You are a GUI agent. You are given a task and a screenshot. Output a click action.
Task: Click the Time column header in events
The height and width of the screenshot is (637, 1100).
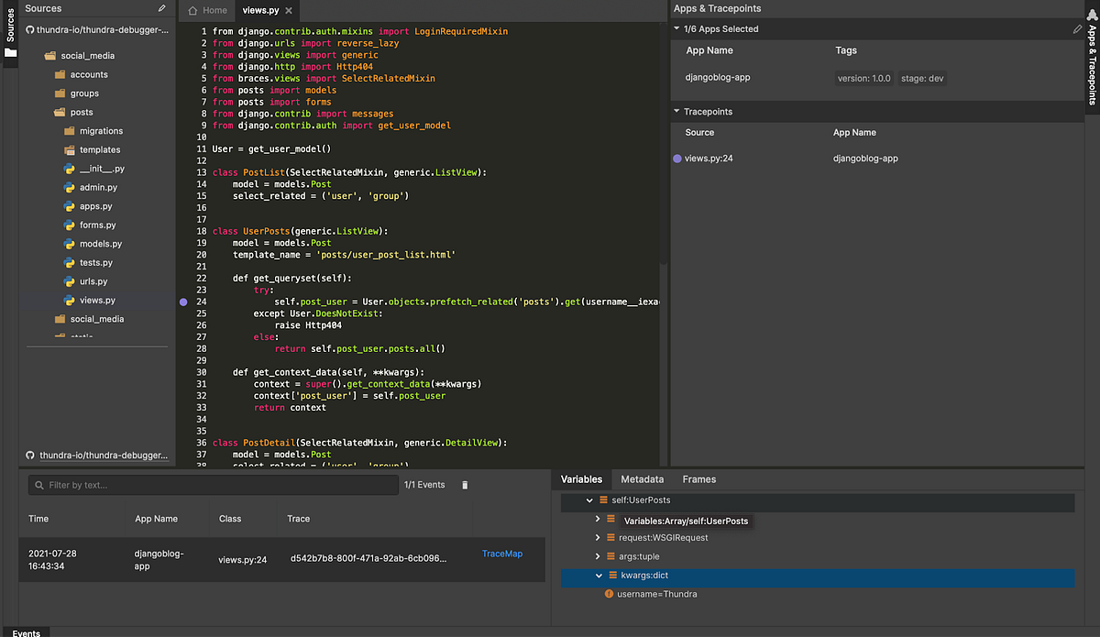[38, 519]
